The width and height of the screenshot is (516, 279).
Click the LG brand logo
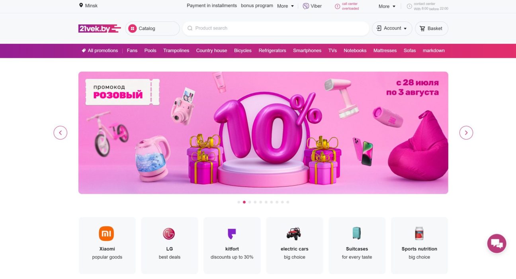(x=169, y=234)
